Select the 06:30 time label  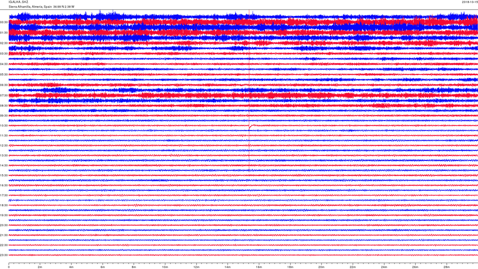(4, 85)
